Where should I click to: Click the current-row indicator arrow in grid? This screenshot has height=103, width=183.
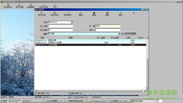pyautogui.click(x=35, y=45)
